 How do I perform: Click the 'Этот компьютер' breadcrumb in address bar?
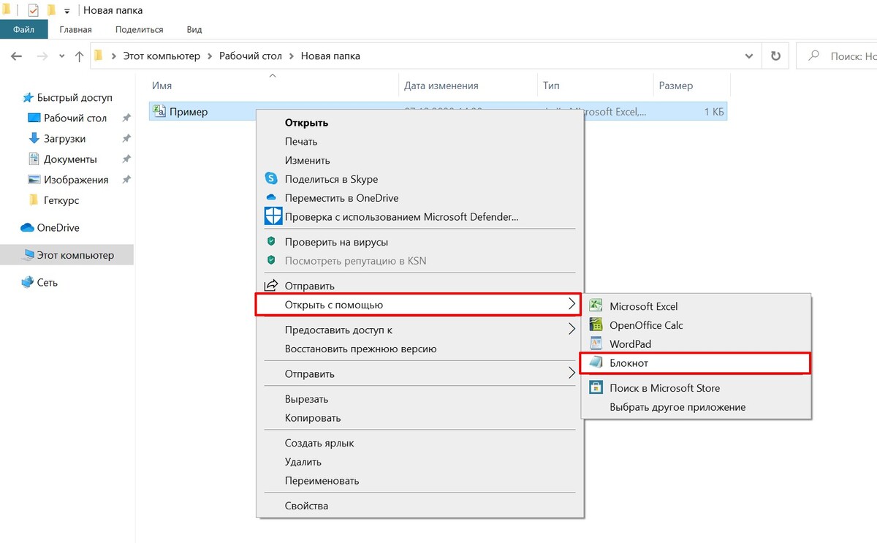tap(162, 56)
